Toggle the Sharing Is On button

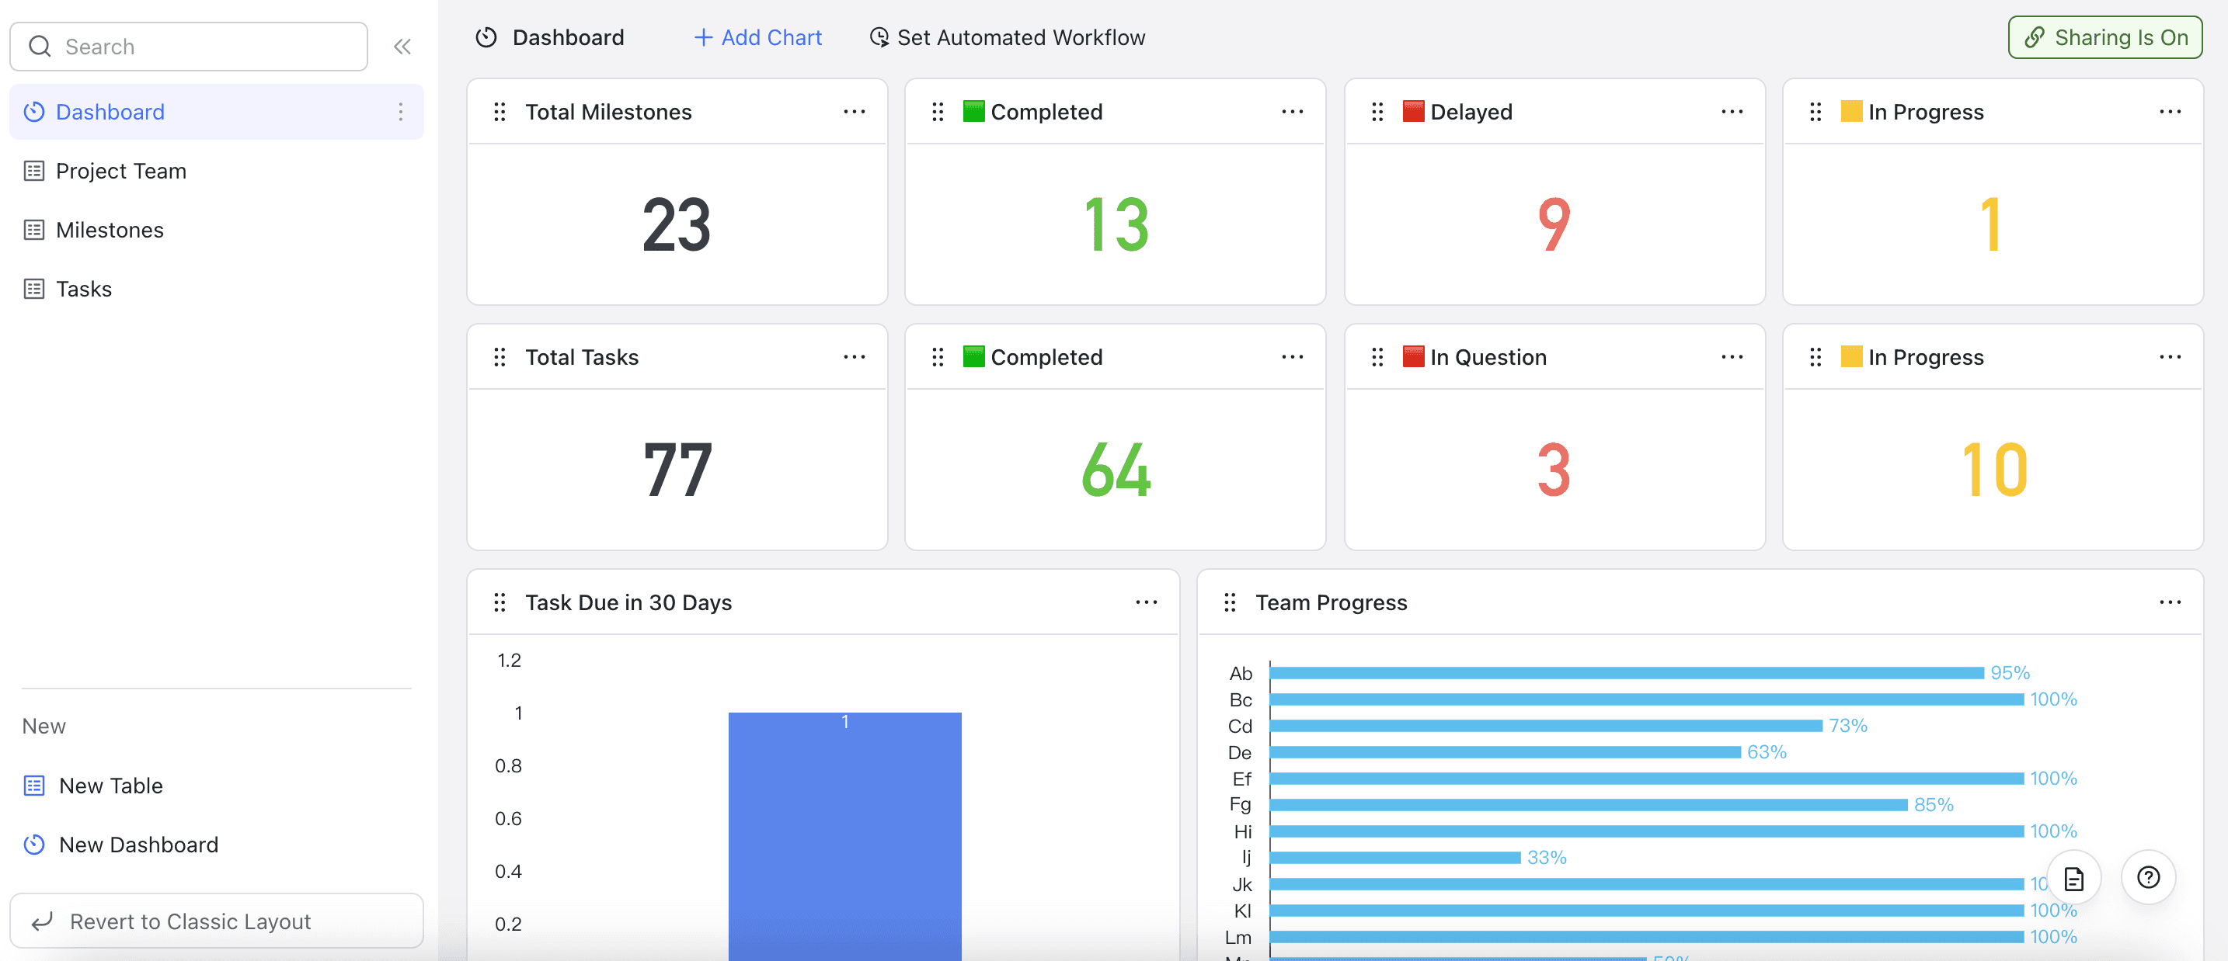point(2104,37)
